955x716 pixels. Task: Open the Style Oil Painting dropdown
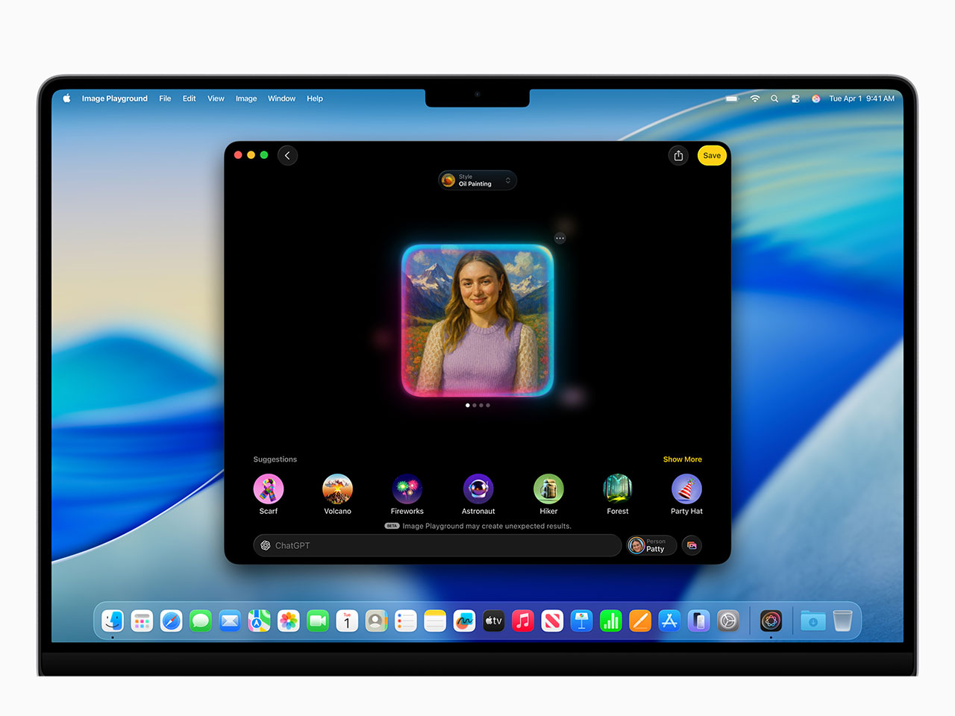pyautogui.click(x=477, y=180)
